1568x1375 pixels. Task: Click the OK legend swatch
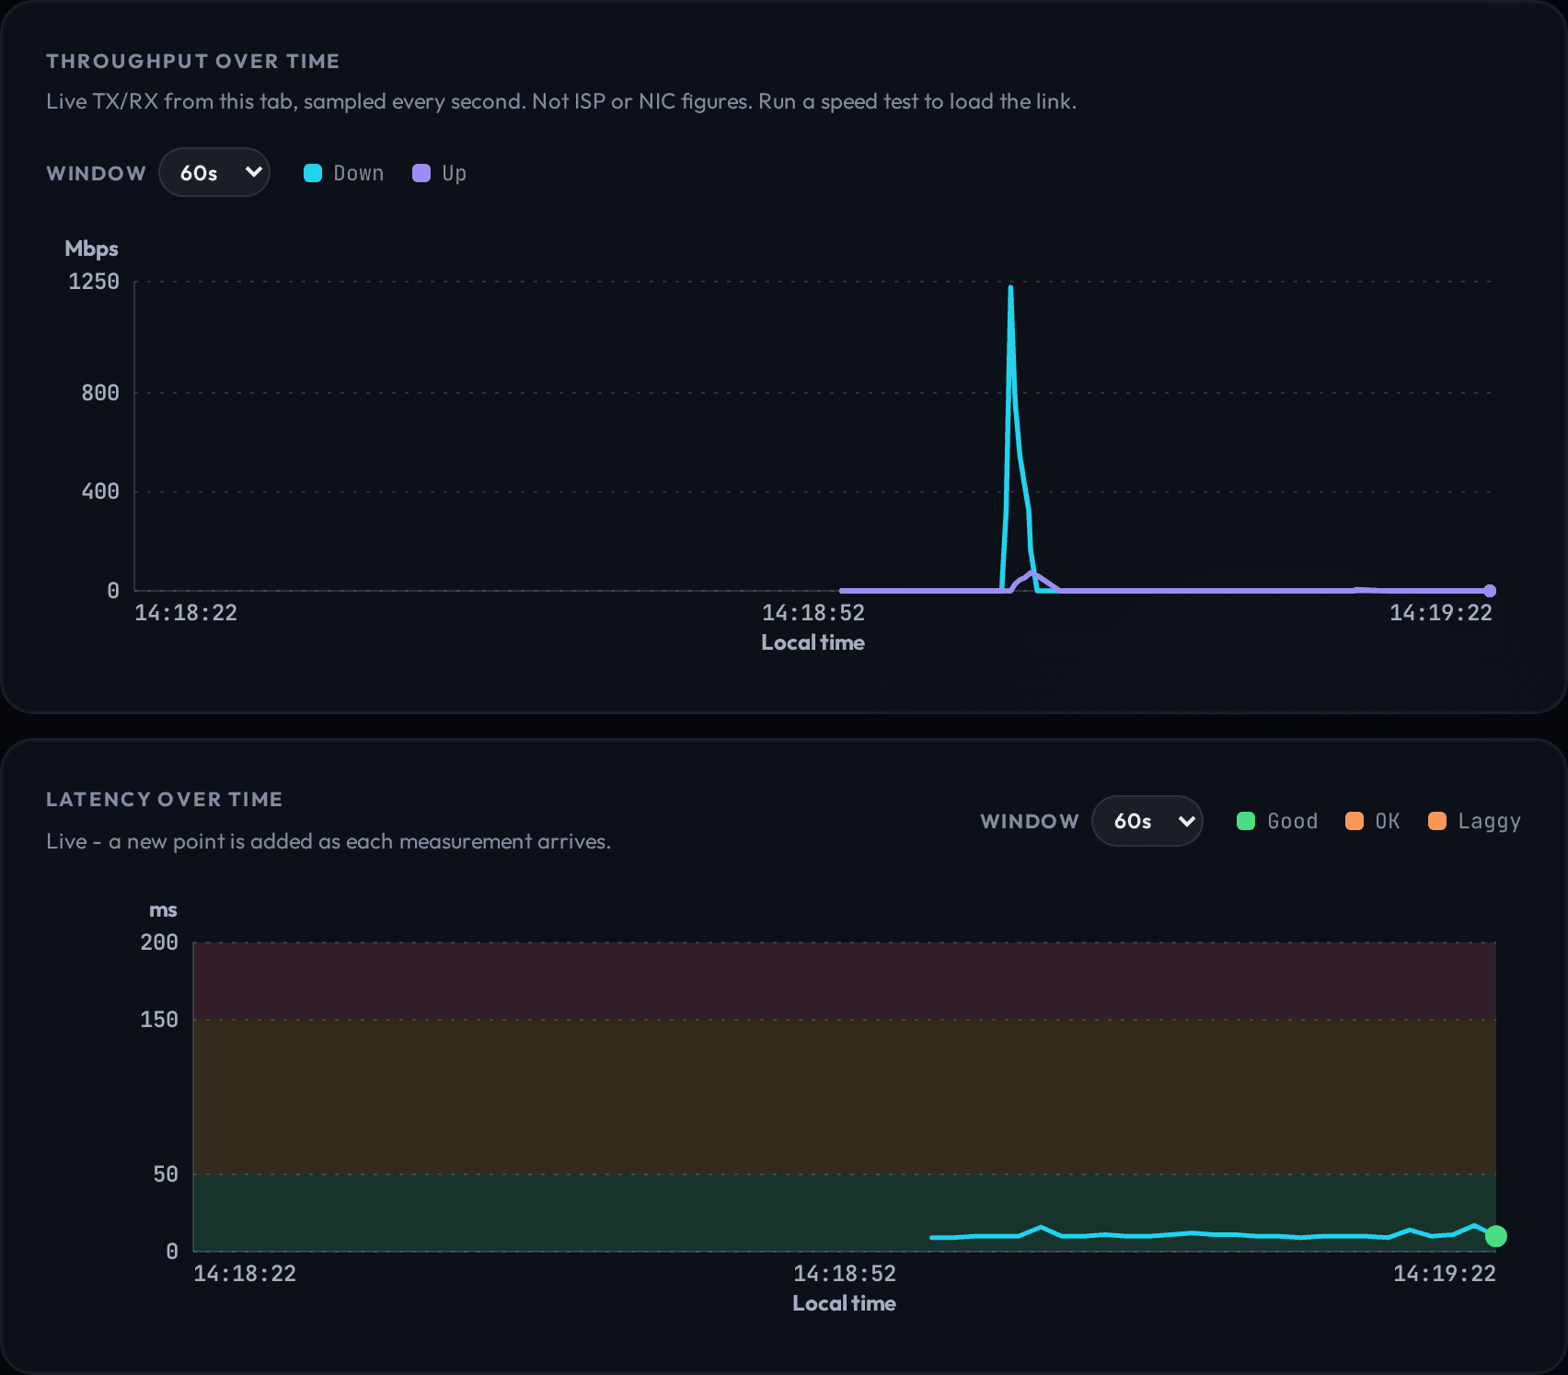pos(1355,821)
